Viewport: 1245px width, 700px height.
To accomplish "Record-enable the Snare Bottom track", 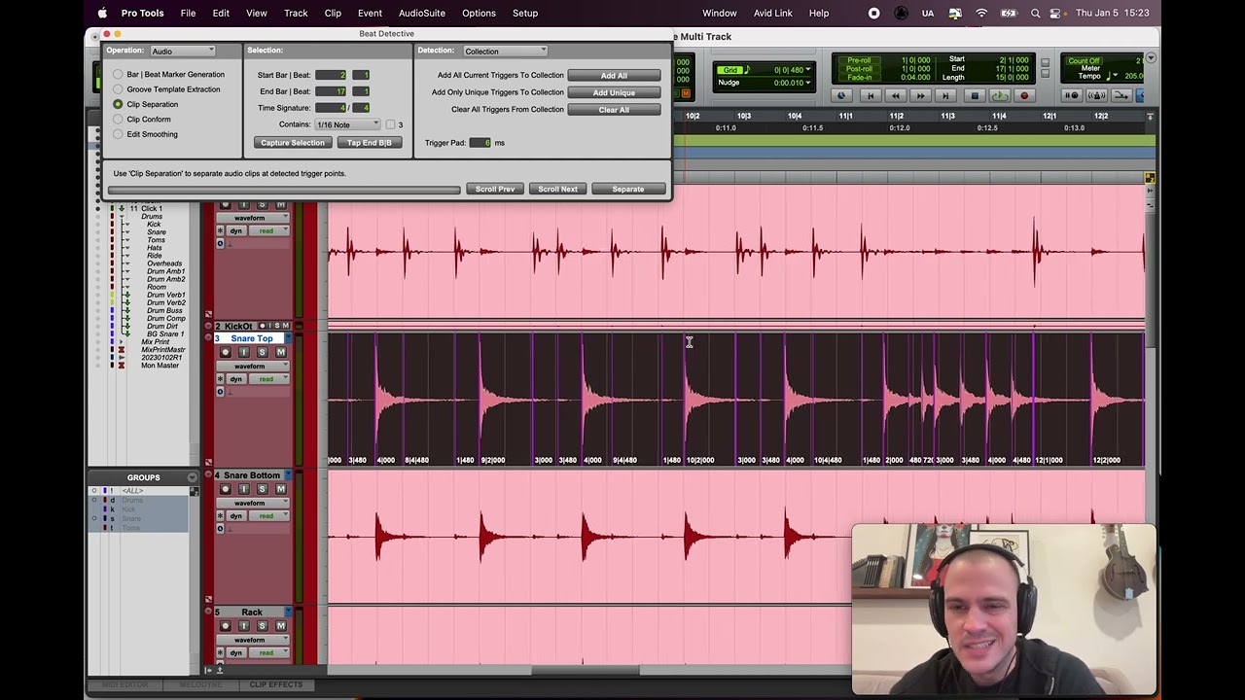I will tap(226, 489).
